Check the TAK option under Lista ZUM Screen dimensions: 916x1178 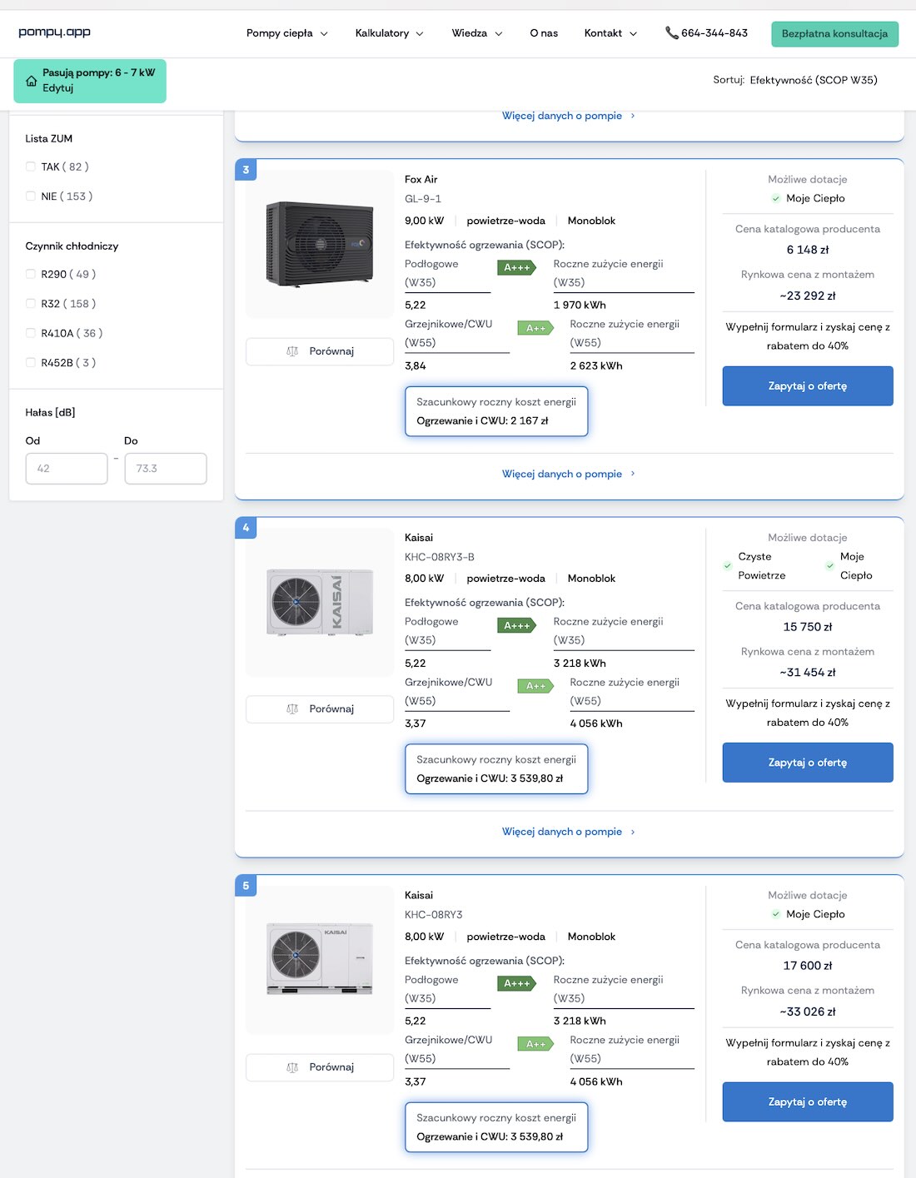[31, 167]
